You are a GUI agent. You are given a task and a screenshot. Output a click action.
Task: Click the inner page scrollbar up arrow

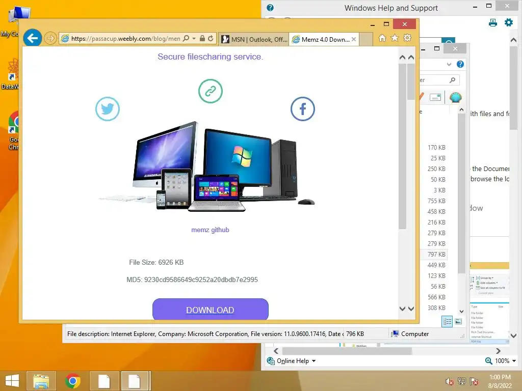pyautogui.click(x=403, y=58)
